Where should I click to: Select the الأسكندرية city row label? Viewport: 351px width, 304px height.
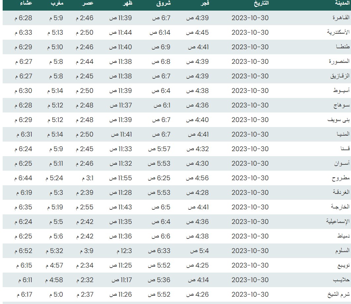pyautogui.click(x=338, y=32)
